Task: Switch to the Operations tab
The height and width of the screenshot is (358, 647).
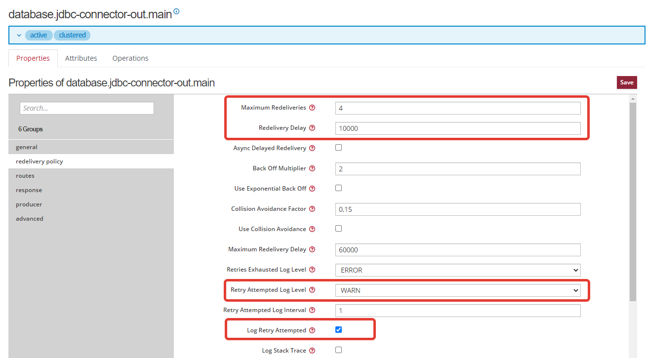Action: point(130,58)
